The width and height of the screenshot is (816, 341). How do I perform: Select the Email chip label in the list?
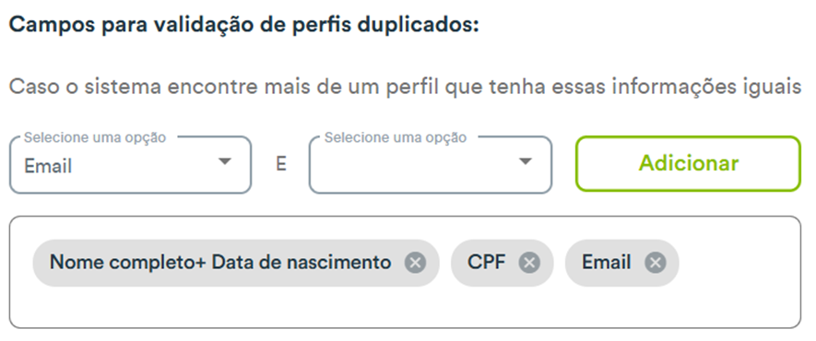pos(607,262)
